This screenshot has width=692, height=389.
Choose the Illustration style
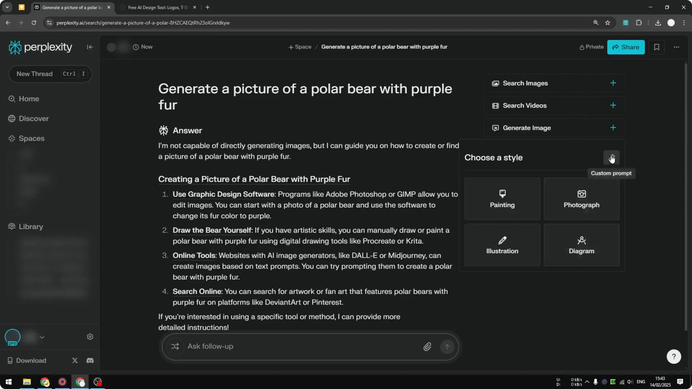502,245
